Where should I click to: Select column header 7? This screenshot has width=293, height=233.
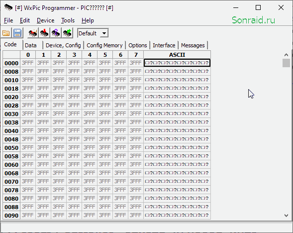136,55
